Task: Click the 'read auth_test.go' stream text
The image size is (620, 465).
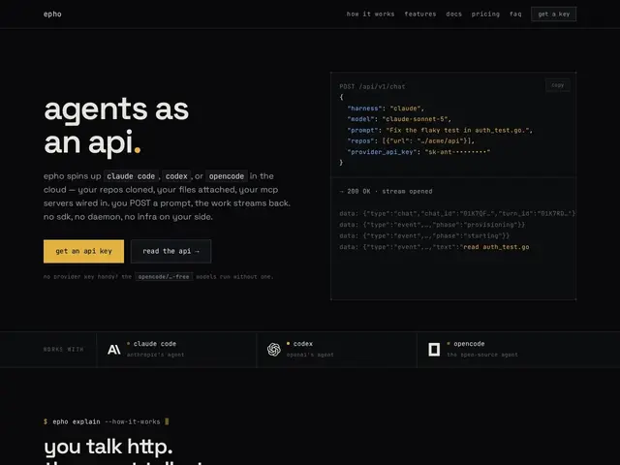Action: tap(496, 247)
